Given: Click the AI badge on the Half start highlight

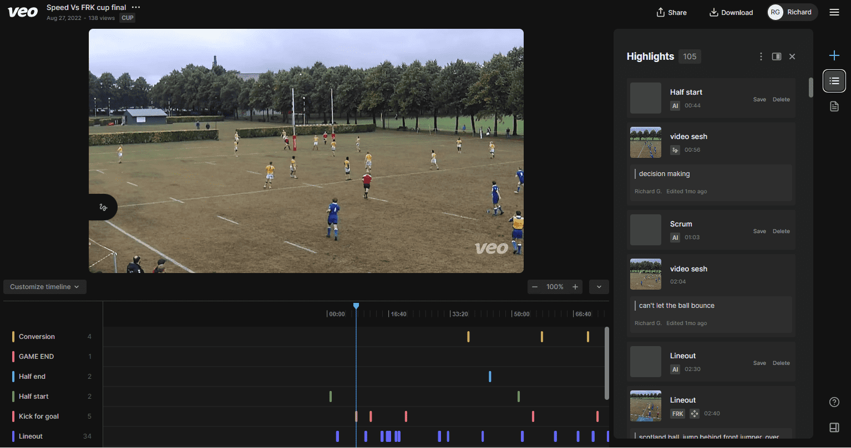Looking at the screenshot, I should coord(675,105).
